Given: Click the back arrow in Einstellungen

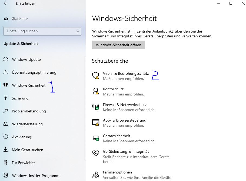Looking at the screenshot, I should (6, 3).
